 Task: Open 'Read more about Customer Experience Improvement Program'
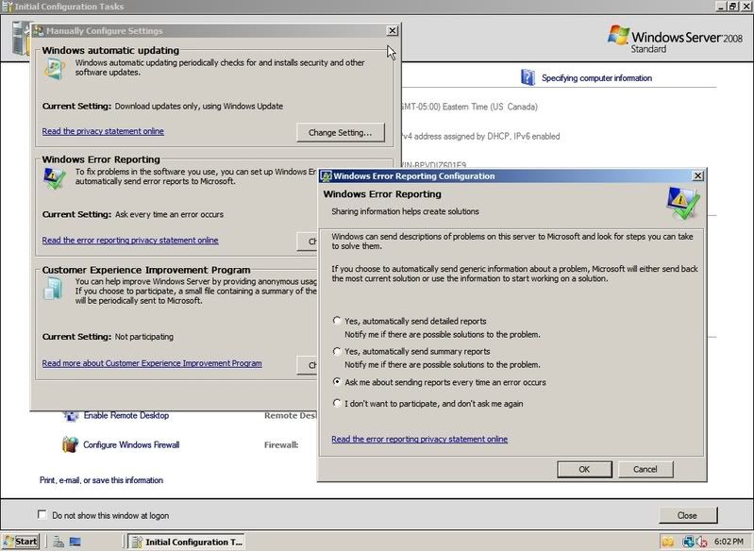(152, 363)
